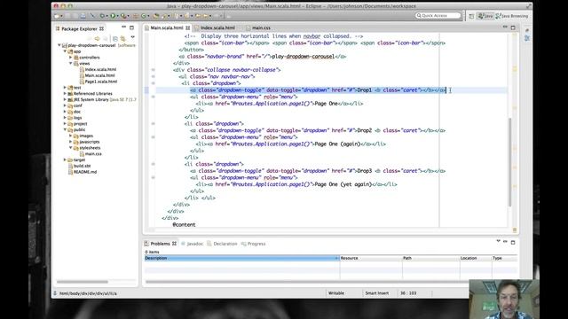Click the Save disk icon in toolbar
Screen dimensions: 568x319
click(67, 16)
